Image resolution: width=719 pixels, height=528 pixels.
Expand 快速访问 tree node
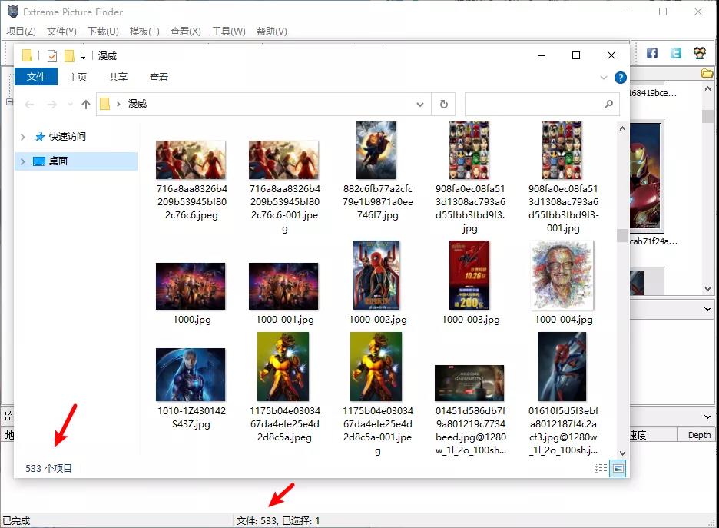(x=22, y=137)
